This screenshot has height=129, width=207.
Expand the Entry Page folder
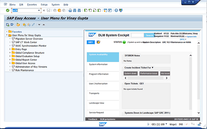(x=10, y=49)
